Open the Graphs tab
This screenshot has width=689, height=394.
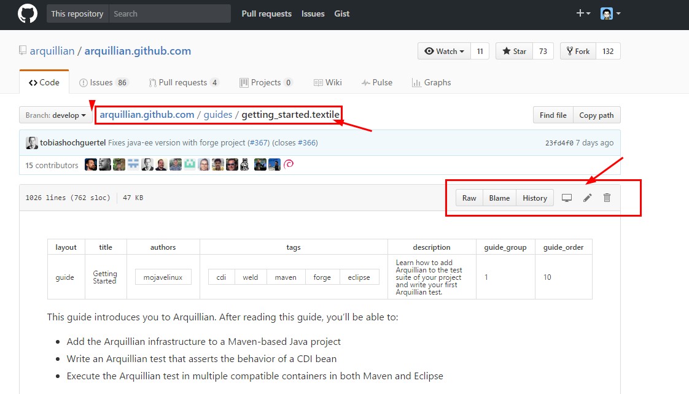(431, 83)
